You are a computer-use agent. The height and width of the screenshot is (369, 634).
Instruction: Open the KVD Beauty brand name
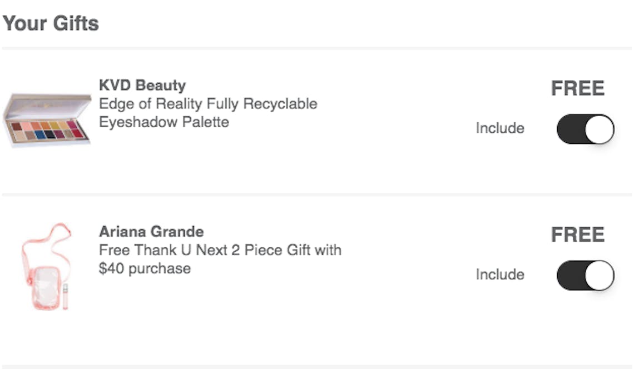pyautogui.click(x=142, y=85)
